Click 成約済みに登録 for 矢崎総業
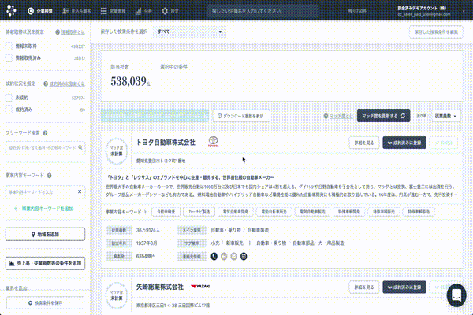Screen dimensions: 473x315 click(404, 287)
